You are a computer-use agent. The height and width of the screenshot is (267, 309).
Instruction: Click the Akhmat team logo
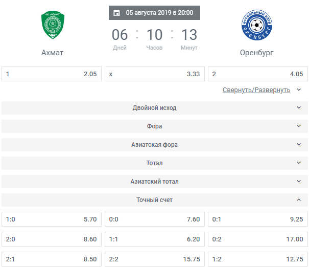pyautogui.click(x=53, y=25)
